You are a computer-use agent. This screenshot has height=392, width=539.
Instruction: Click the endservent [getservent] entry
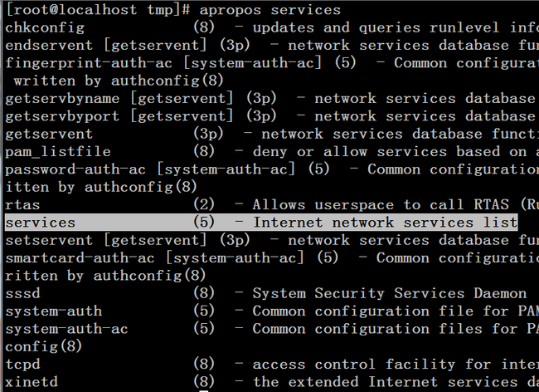pos(272,46)
